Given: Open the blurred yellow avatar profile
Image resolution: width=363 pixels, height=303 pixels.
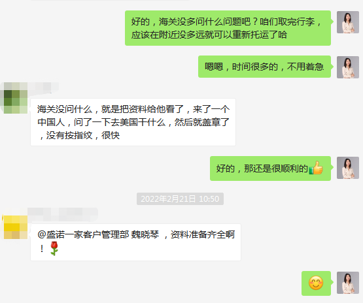Looking at the screenshot, I should (x=14, y=227).
